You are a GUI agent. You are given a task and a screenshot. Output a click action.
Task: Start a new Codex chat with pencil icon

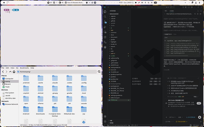tap(200, 14)
